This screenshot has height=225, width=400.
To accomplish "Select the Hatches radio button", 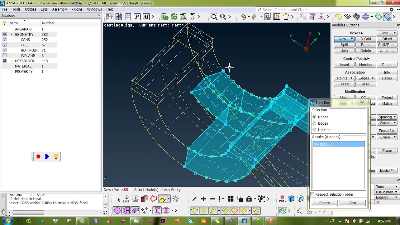I will click(314, 130).
